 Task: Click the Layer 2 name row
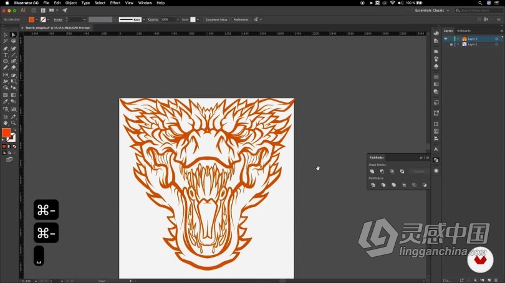(x=473, y=39)
